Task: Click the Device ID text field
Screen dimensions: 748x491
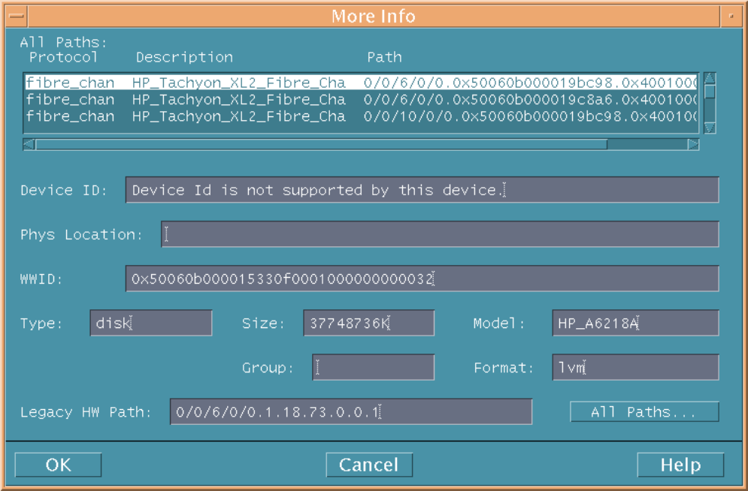Action: [421, 190]
